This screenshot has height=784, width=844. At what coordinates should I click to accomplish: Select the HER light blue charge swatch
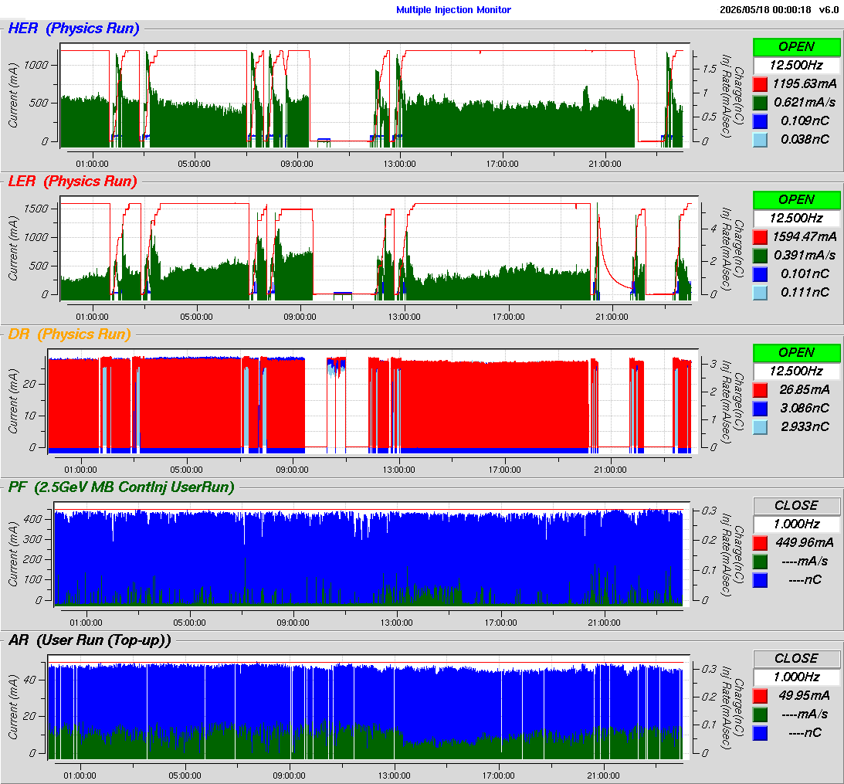760,140
